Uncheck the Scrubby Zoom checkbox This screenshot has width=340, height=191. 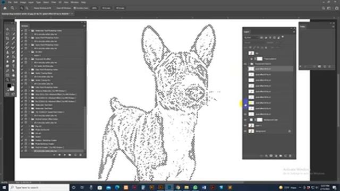[x=74, y=8]
